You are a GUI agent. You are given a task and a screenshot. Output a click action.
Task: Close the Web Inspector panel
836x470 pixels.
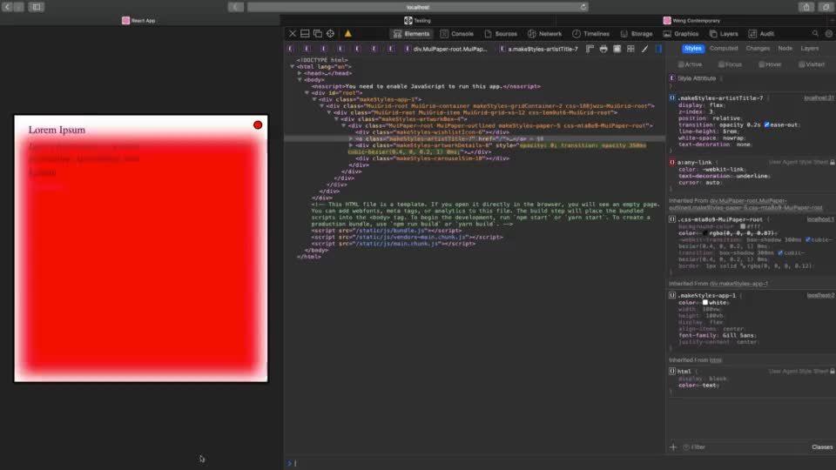(x=293, y=34)
